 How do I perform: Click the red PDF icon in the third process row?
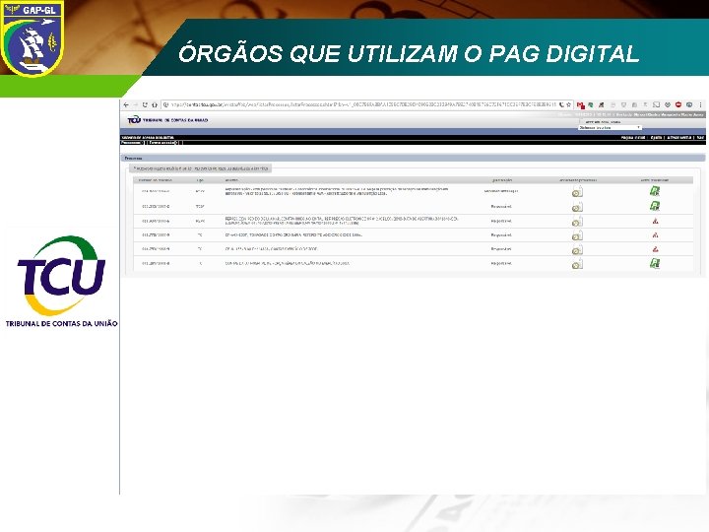655,222
